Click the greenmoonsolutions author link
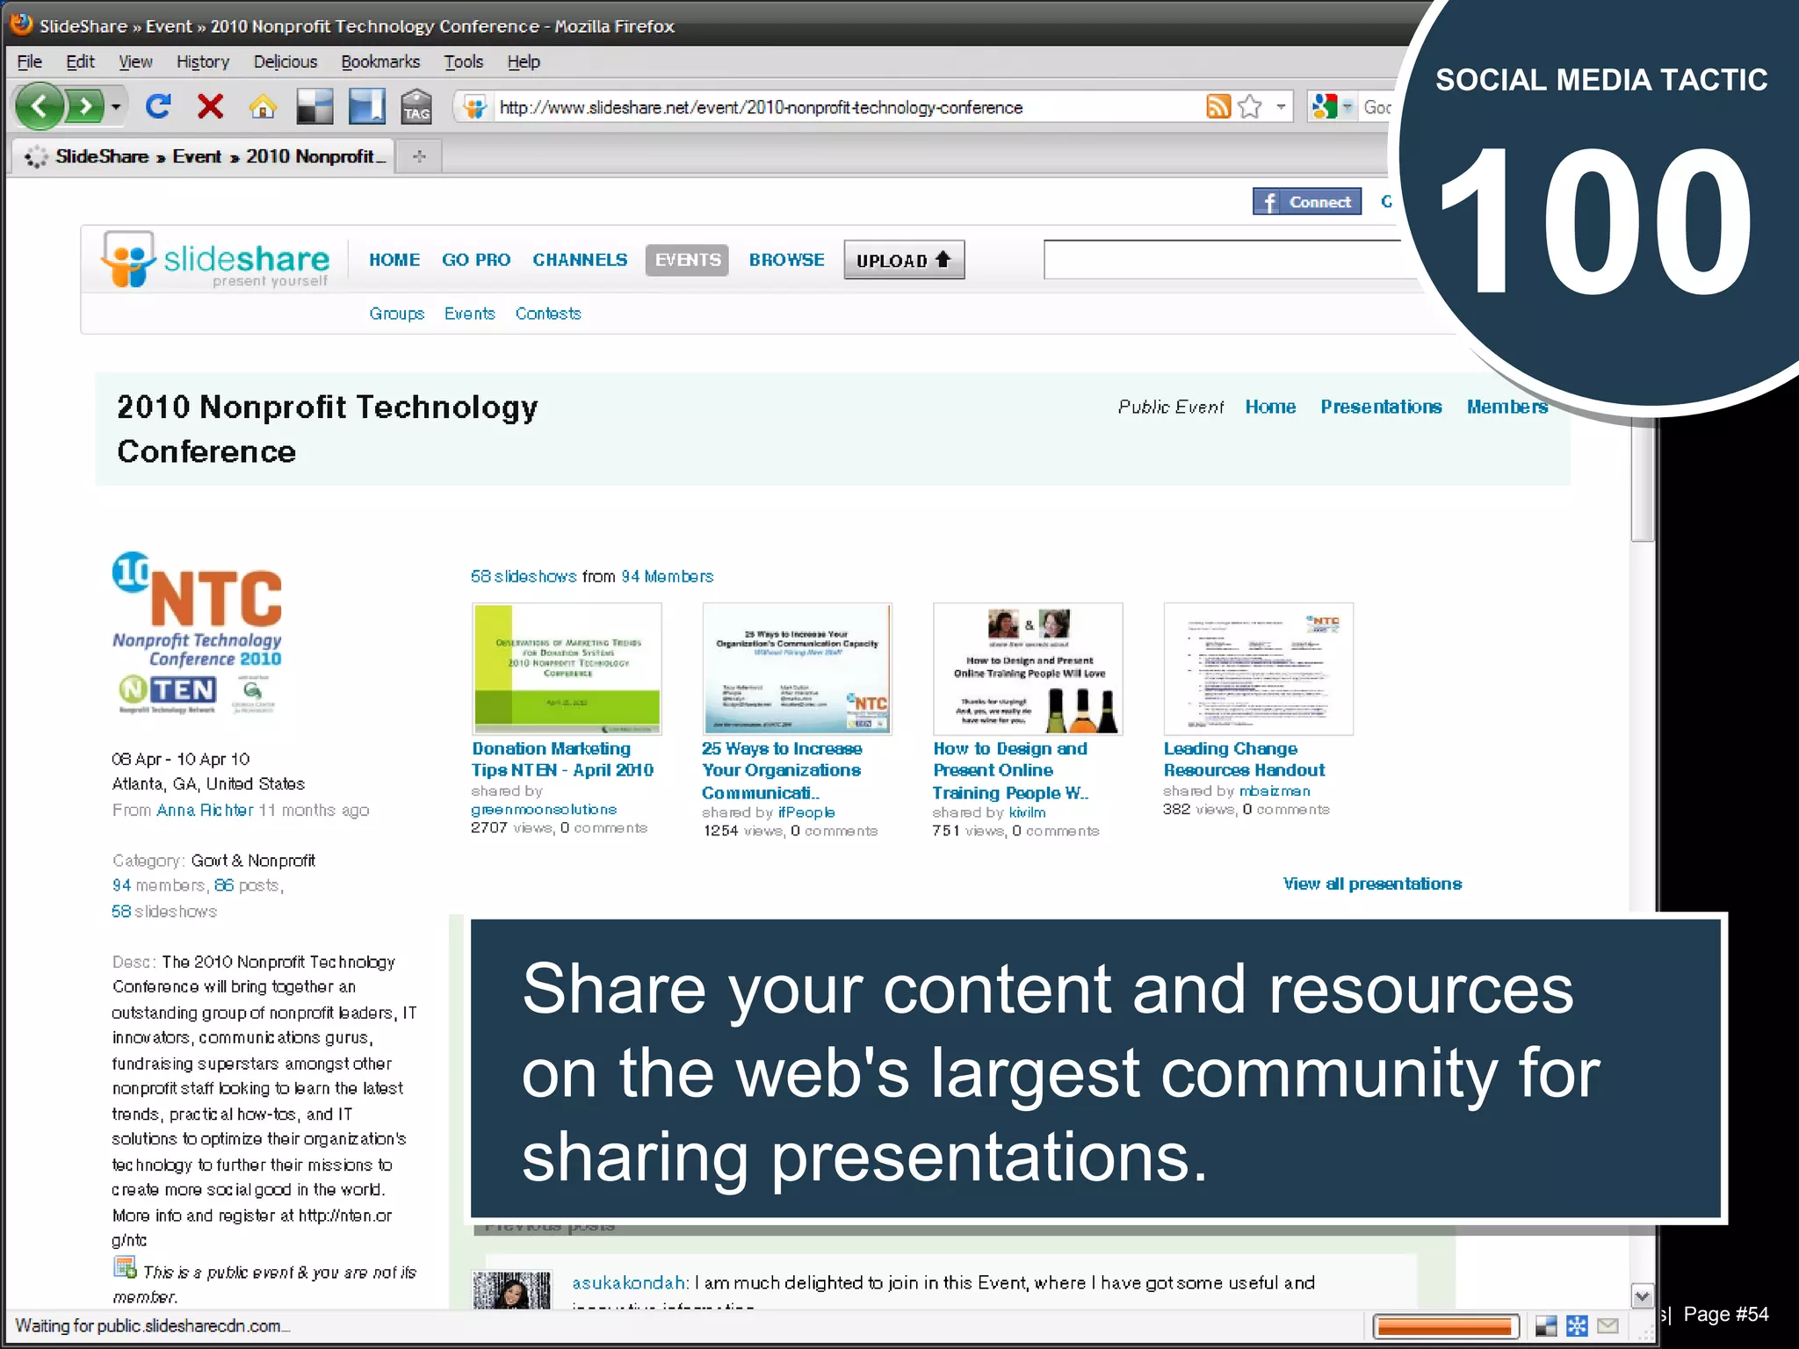1799x1349 pixels. click(x=544, y=809)
